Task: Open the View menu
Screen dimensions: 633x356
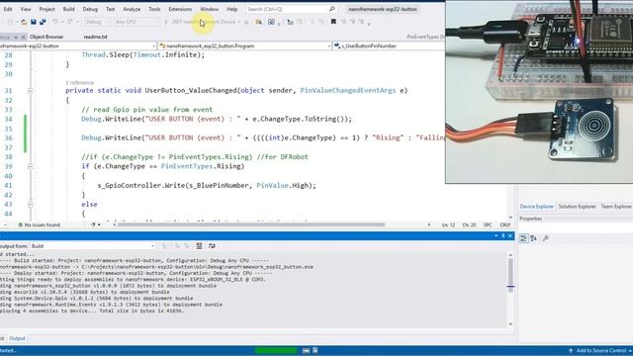Action: point(26,9)
